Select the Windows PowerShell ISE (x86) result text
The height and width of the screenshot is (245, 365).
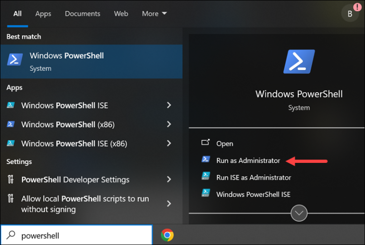click(x=74, y=144)
